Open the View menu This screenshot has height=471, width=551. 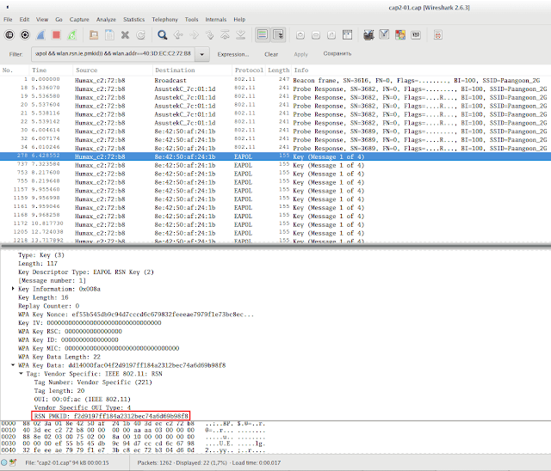(42, 20)
